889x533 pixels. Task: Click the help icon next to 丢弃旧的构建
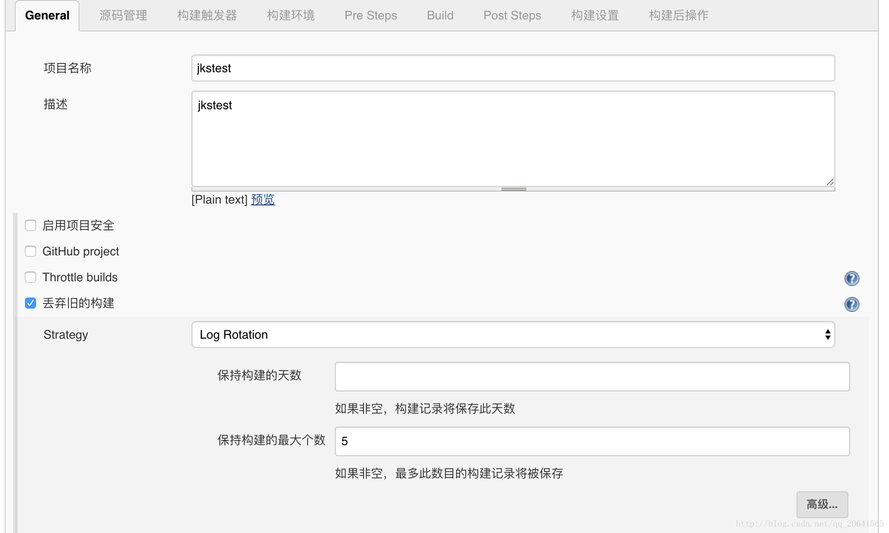click(853, 304)
